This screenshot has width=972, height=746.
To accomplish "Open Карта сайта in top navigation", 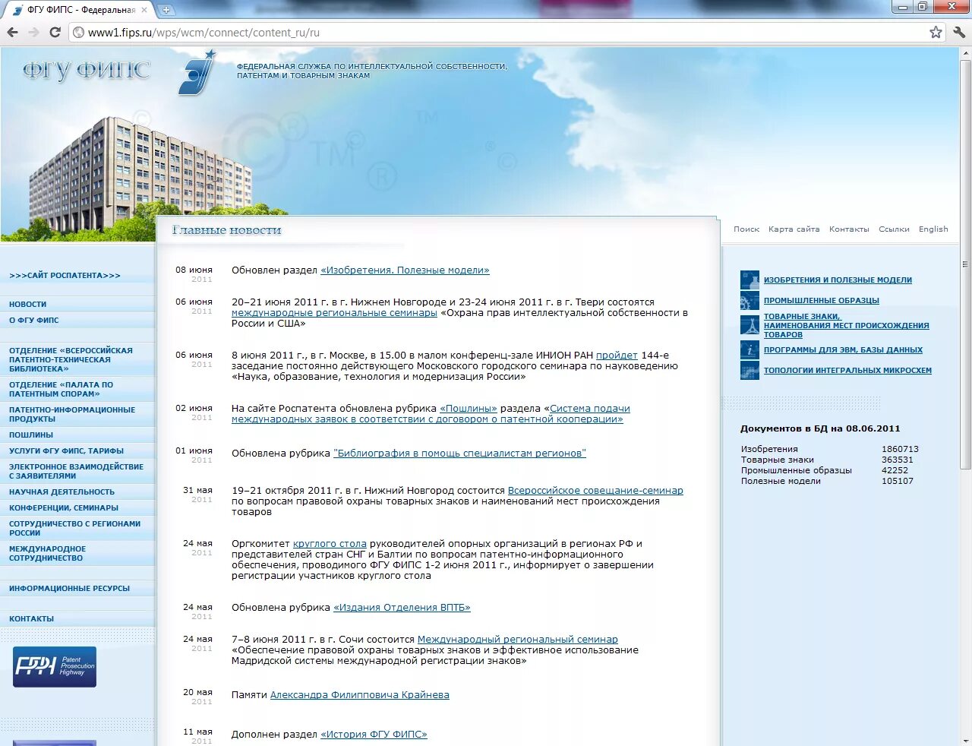I will tap(794, 229).
